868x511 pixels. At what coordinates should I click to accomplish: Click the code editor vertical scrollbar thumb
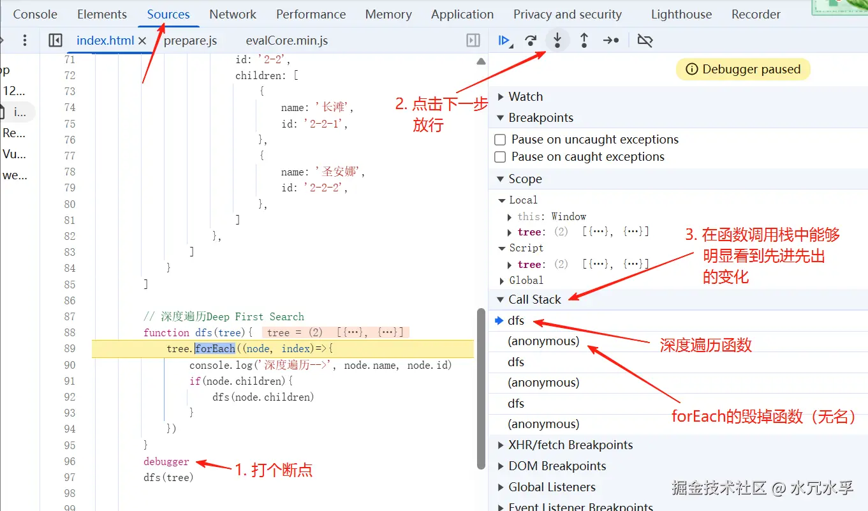[x=482, y=389]
